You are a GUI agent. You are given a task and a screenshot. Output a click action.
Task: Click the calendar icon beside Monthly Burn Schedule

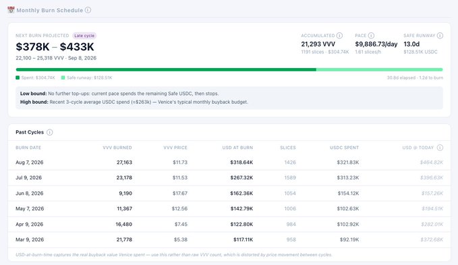tap(11, 10)
